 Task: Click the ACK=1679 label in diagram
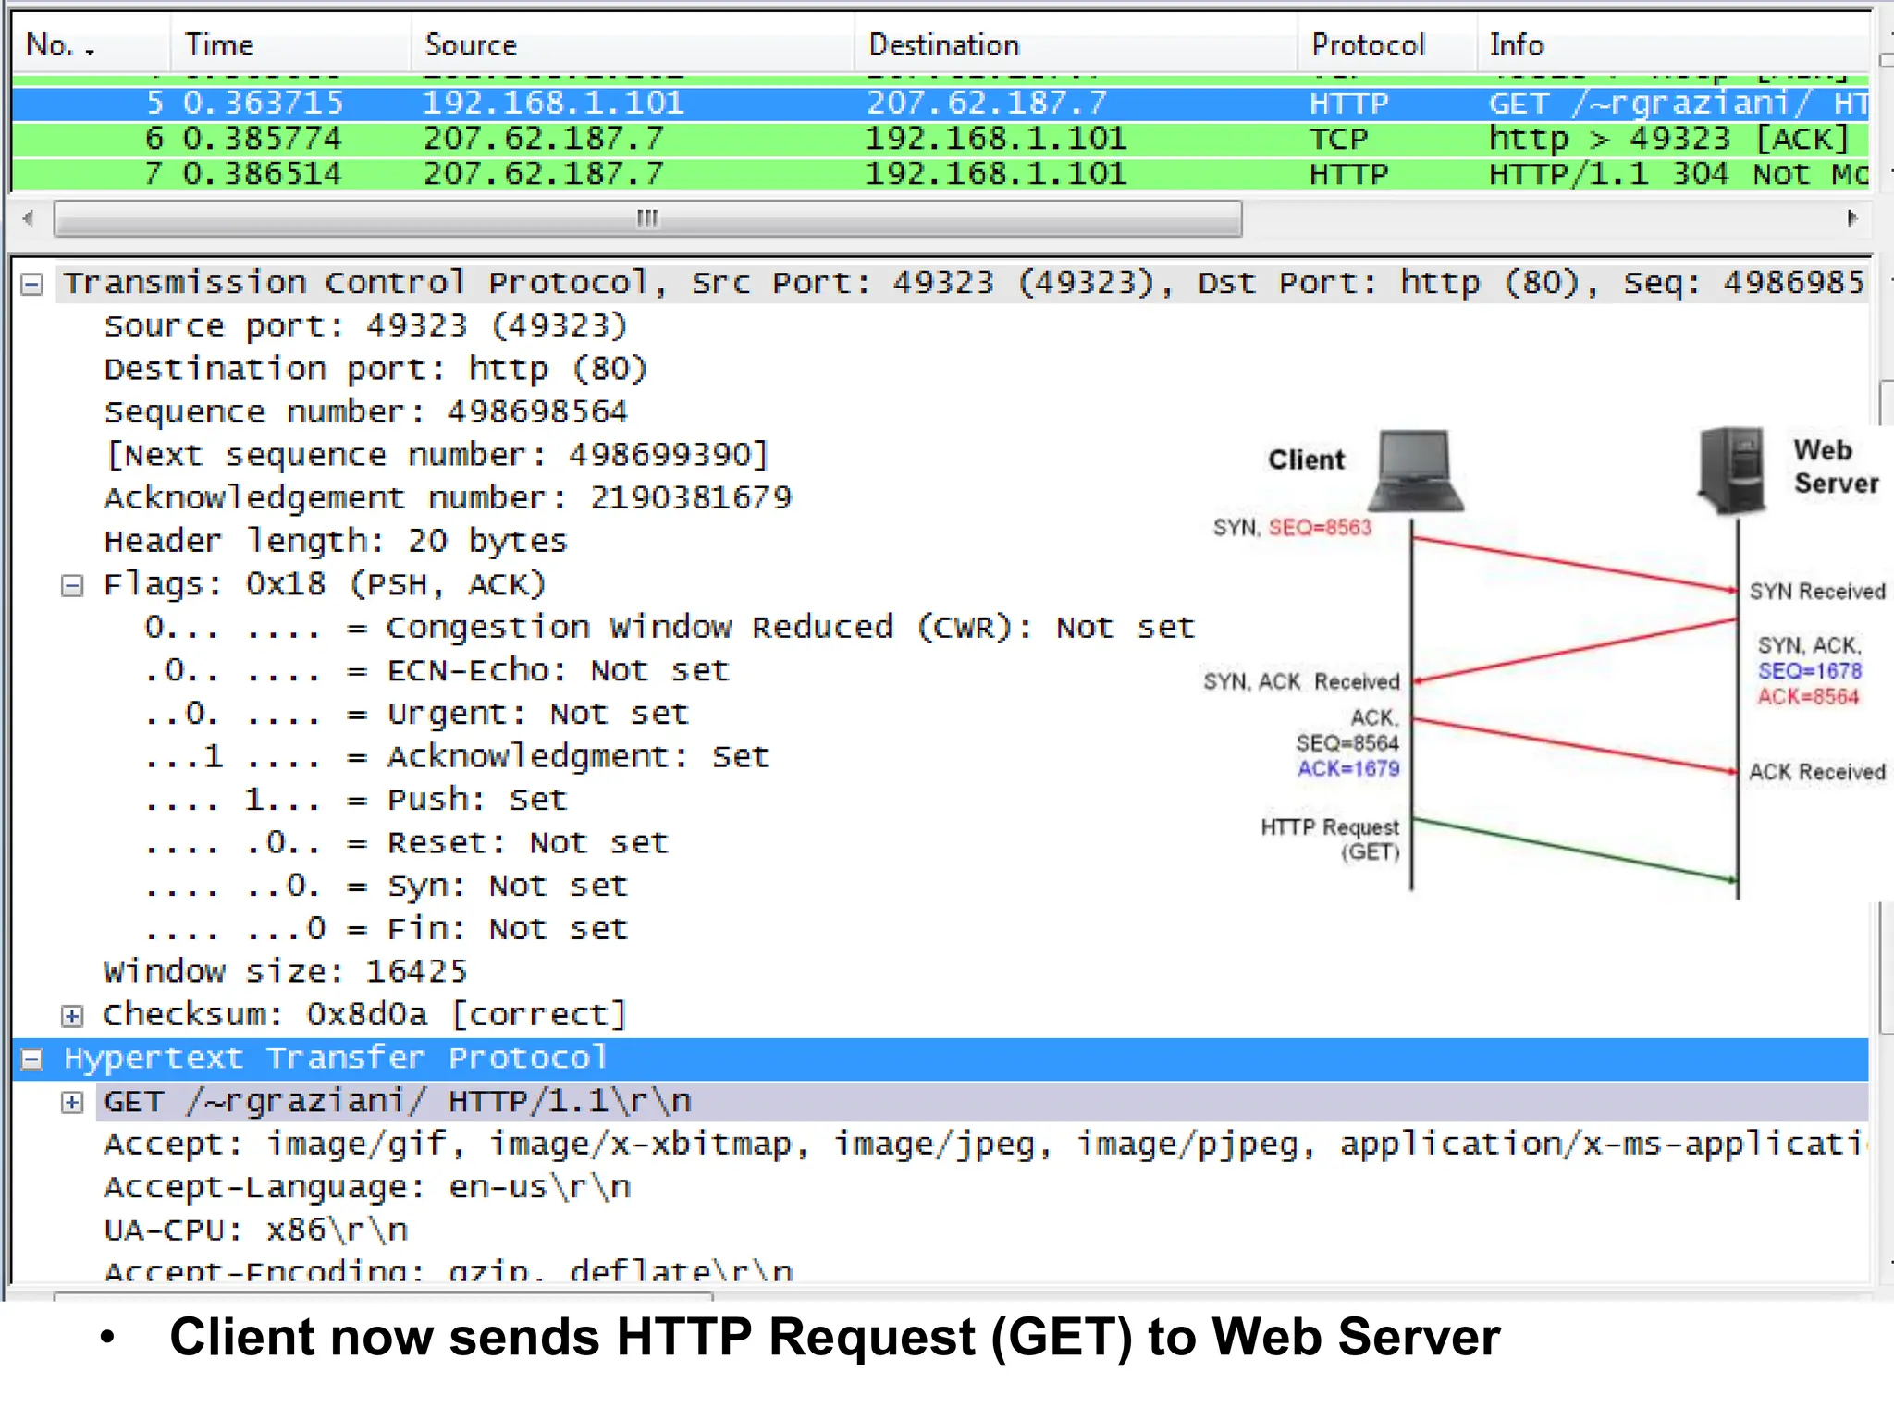(1348, 769)
